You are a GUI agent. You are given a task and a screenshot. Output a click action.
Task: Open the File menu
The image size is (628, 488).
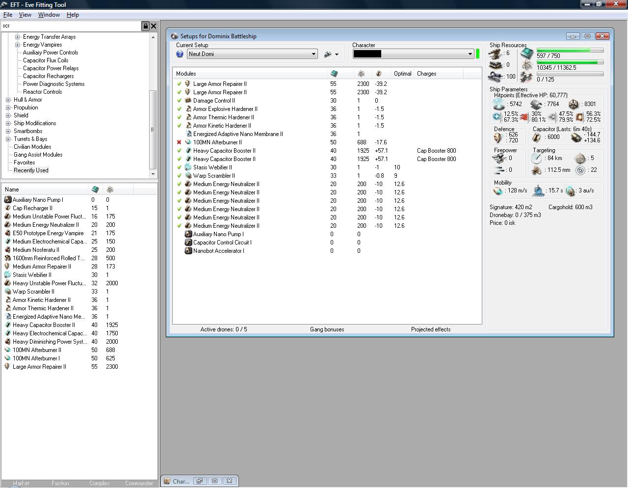(x=8, y=15)
